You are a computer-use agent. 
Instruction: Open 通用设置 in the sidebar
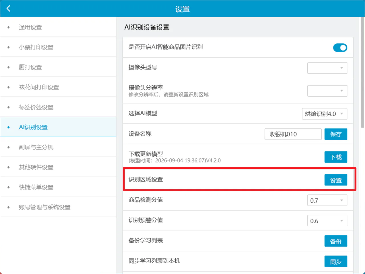tap(58, 27)
